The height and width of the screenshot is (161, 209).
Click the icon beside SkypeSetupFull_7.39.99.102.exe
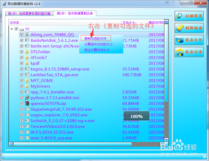tap(27, 109)
